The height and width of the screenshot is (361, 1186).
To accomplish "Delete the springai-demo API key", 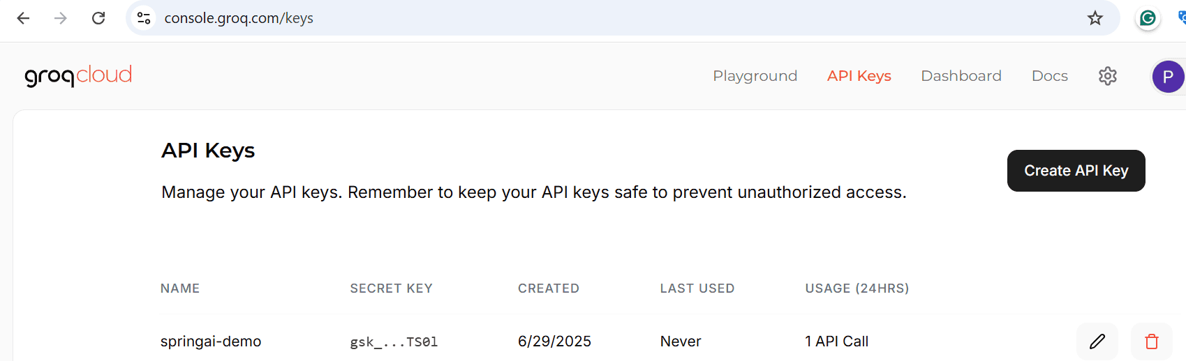I will click(x=1152, y=341).
